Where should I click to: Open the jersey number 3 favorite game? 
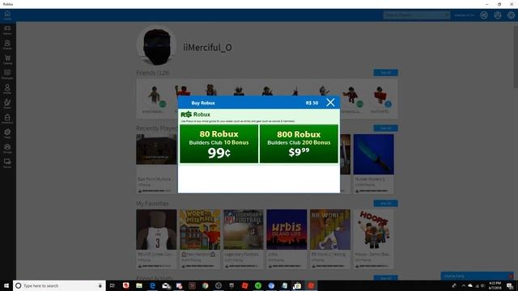coord(156,230)
